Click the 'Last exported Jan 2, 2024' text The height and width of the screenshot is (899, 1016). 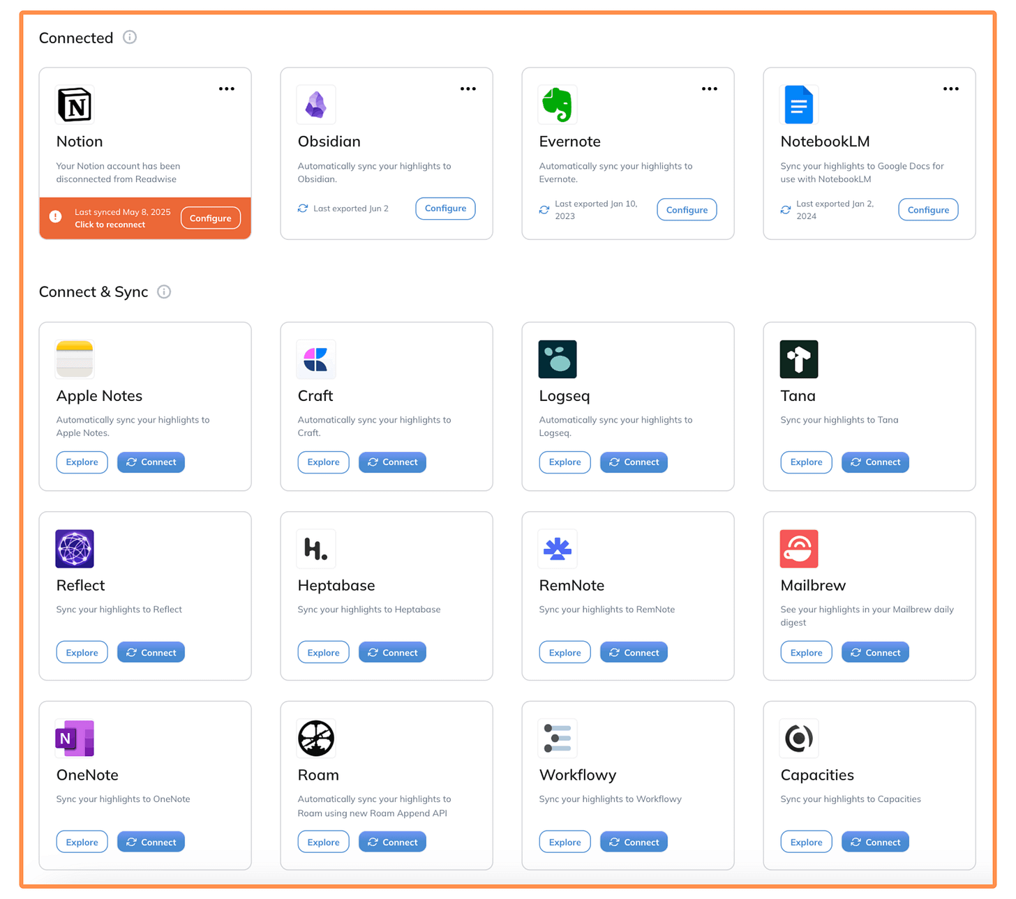coord(835,210)
